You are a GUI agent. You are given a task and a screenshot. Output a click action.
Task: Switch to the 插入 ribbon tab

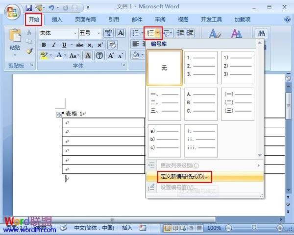[x=57, y=20]
